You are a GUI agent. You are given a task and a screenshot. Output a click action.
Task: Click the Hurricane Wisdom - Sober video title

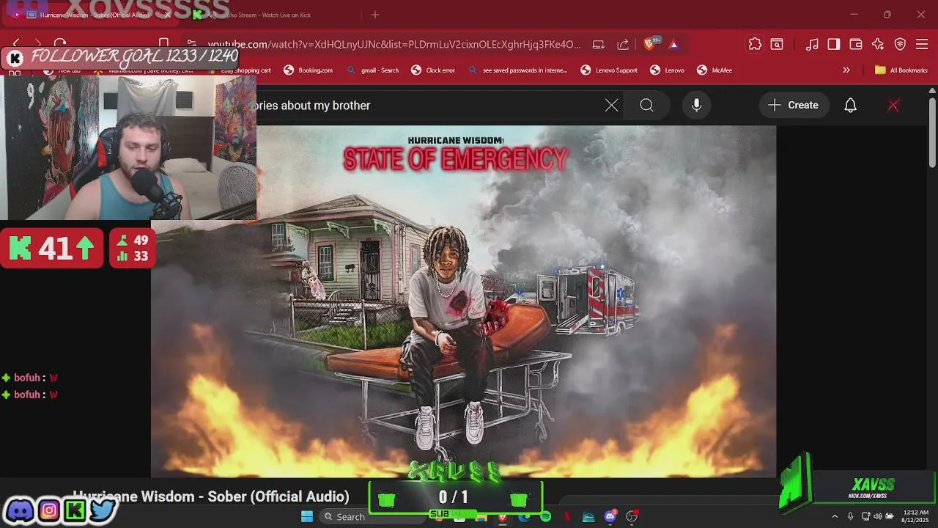pyautogui.click(x=211, y=496)
